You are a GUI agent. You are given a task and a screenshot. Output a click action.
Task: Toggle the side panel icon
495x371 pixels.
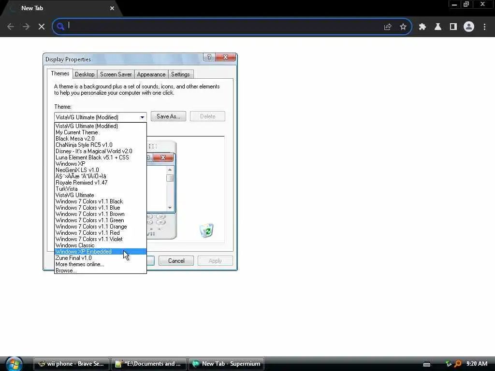pyautogui.click(x=453, y=27)
